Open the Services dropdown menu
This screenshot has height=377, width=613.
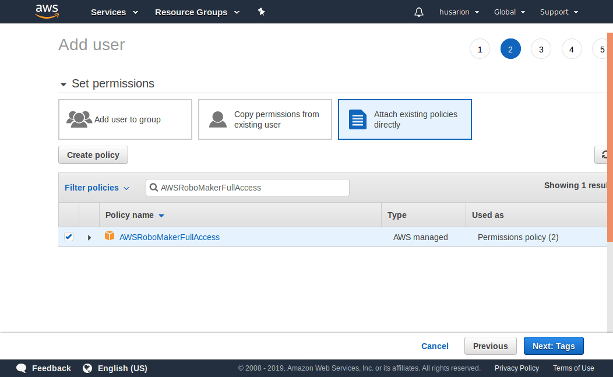point(115,12)
